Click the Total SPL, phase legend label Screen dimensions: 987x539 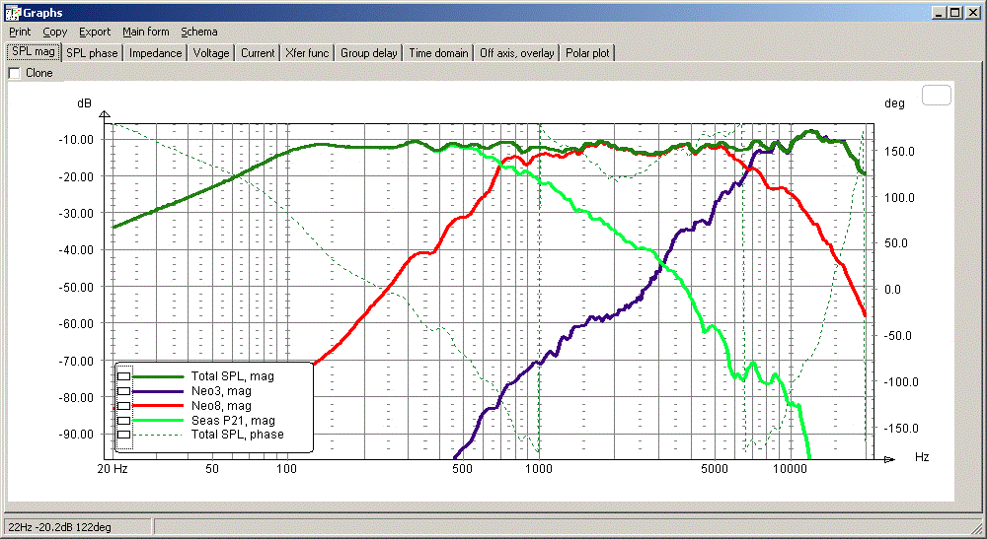[237, 435]
